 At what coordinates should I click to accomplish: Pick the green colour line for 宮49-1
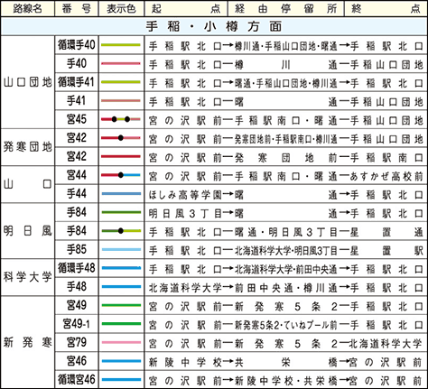click(x=121, y=324)
